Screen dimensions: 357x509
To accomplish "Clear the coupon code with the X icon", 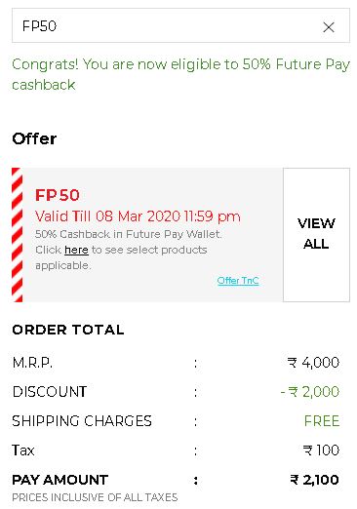I will 329,27.
